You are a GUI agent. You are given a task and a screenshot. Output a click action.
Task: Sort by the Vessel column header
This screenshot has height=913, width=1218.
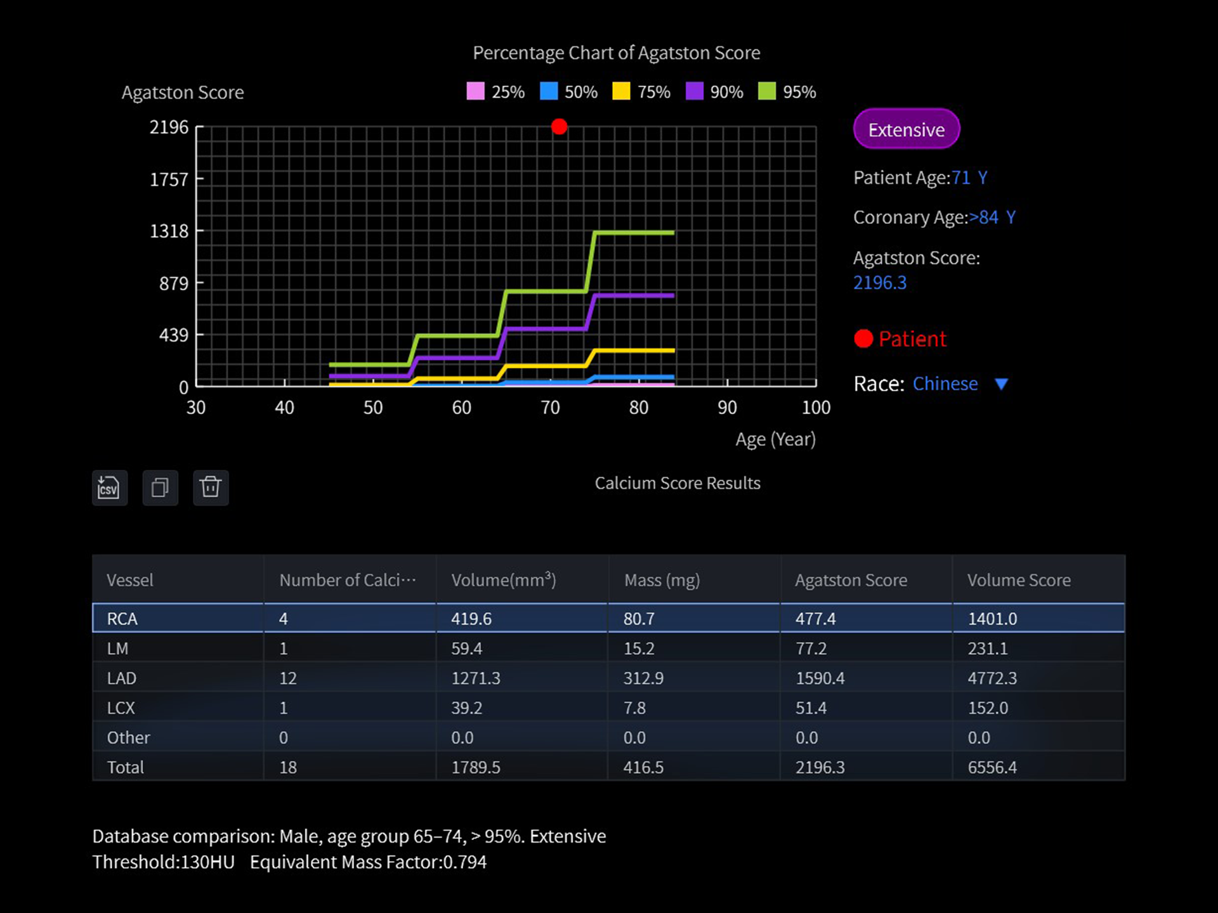tap(178, 580)
